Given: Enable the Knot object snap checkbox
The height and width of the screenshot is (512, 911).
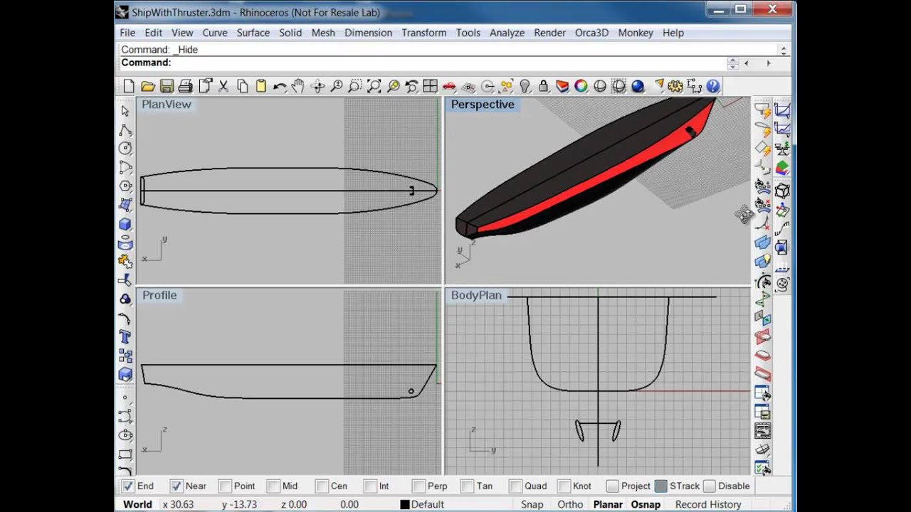Looking at the screenshot, I should (564, 486).
